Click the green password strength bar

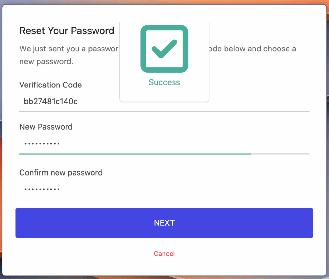click(135, 154)
